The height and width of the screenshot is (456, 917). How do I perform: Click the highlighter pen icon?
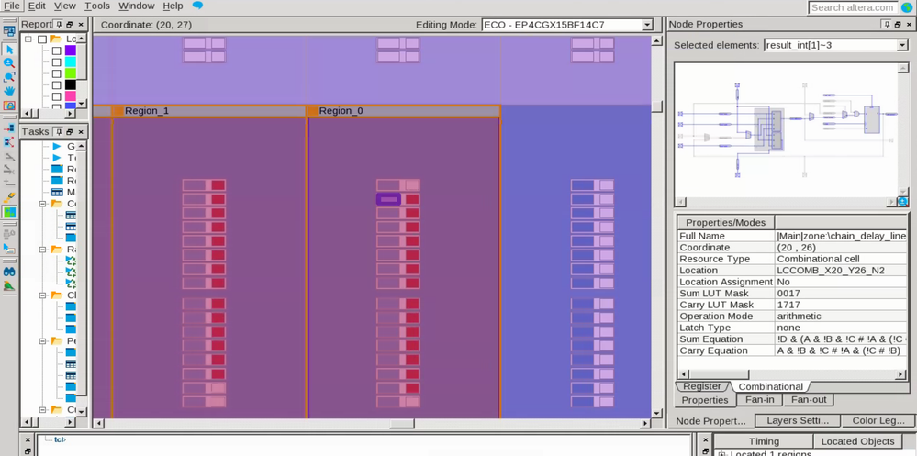click(9, 197)
